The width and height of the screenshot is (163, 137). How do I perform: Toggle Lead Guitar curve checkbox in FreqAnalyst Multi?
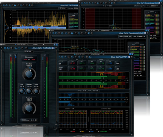tap(129, 49)
